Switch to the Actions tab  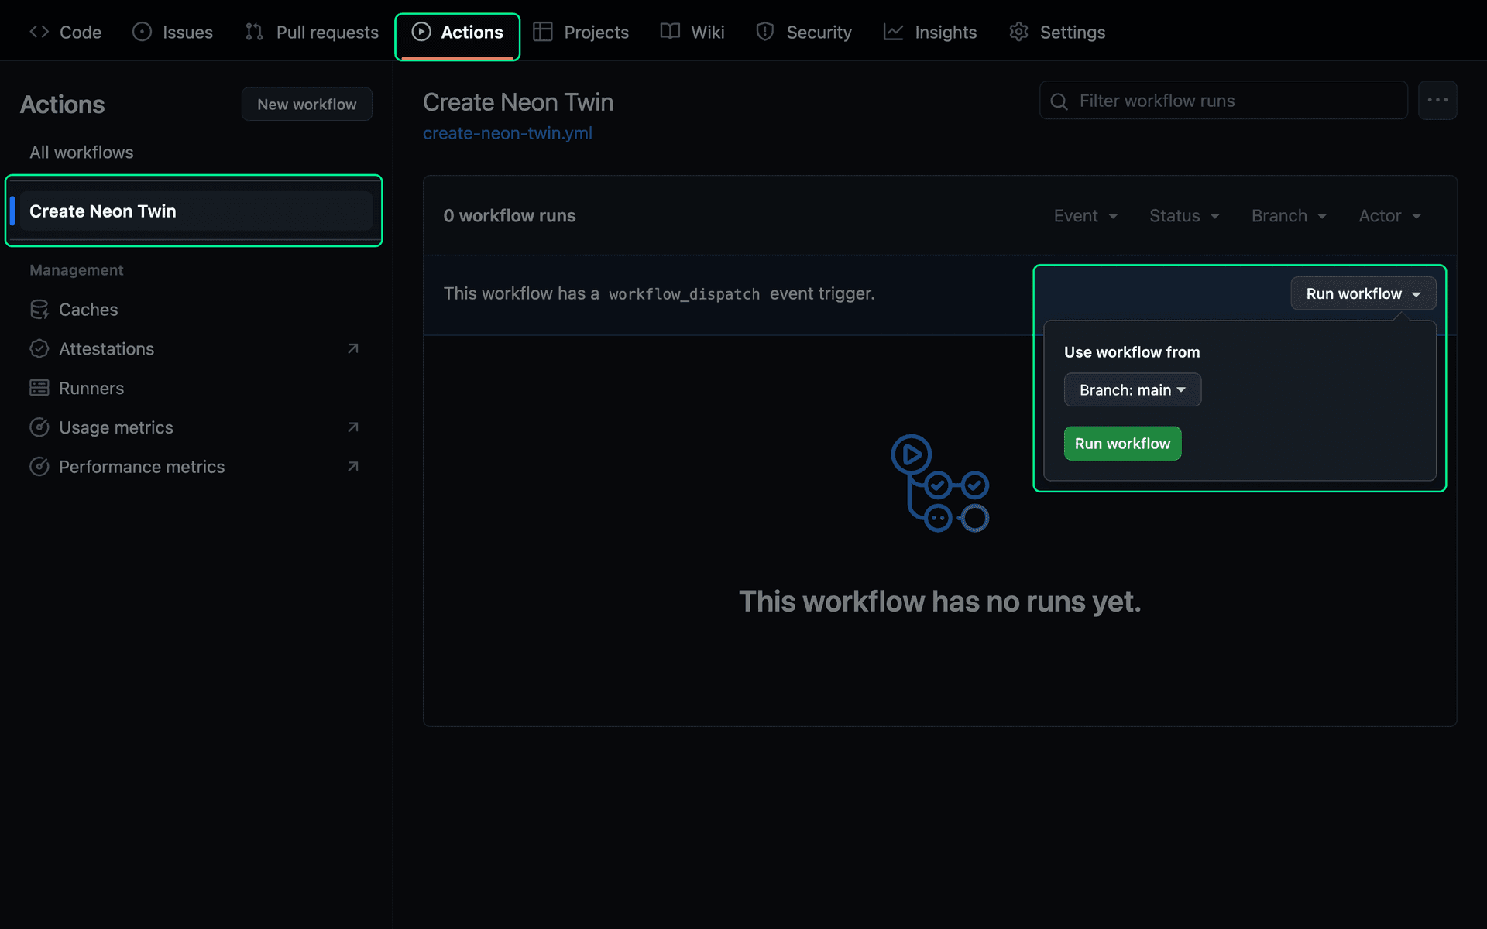(x=457, y=32)
